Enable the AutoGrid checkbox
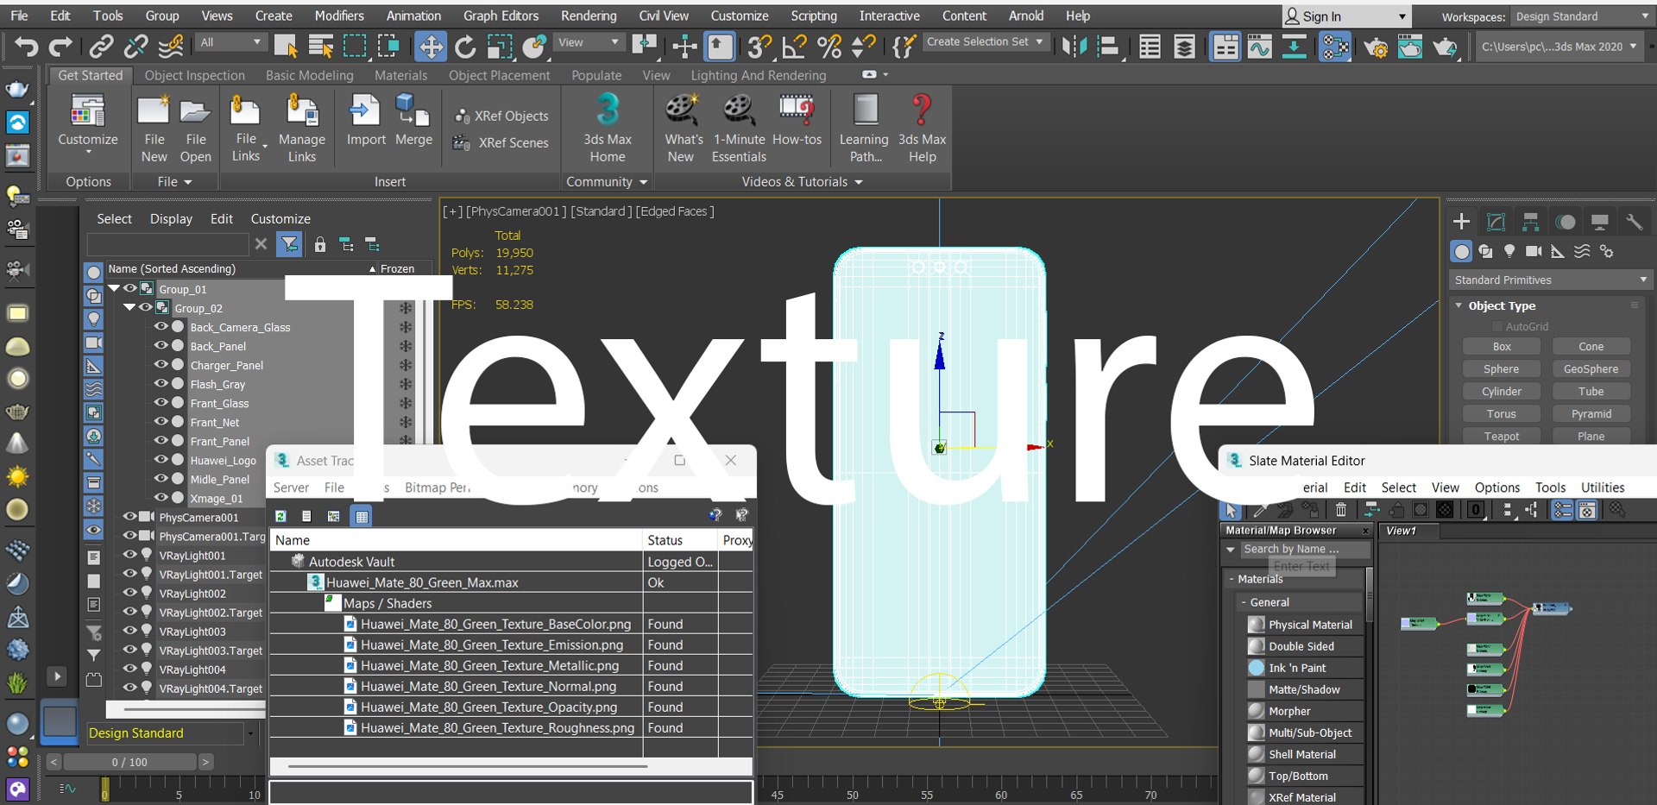The image size is (1657, 805). [1497, 326]
